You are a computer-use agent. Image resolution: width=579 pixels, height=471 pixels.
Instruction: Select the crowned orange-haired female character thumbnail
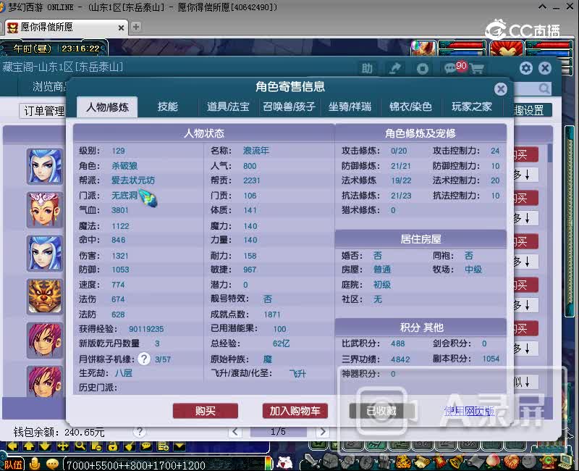[44, 209]
